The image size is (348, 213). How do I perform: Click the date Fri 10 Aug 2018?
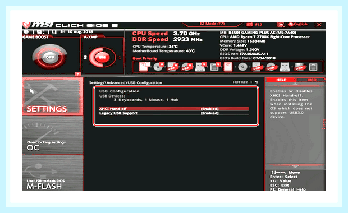[76, 32]
